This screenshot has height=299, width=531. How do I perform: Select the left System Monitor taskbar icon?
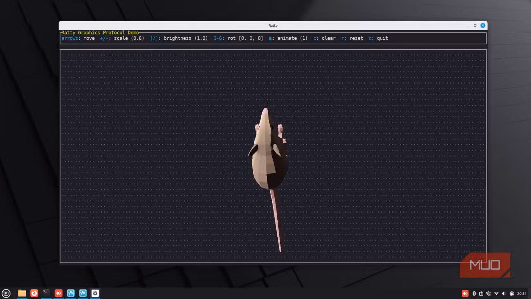[x=71, y=293]
